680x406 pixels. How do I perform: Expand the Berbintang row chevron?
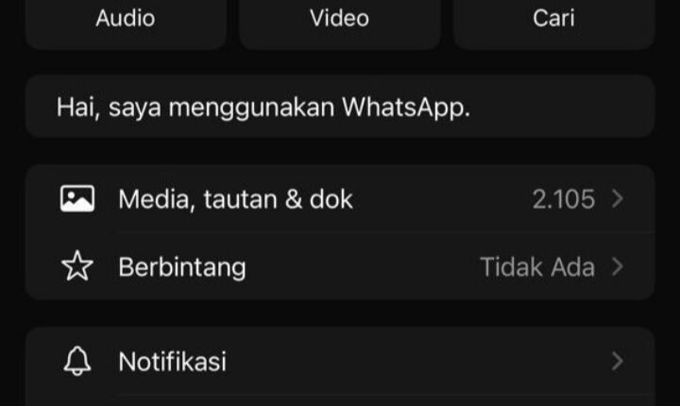(x=618, y=266)
